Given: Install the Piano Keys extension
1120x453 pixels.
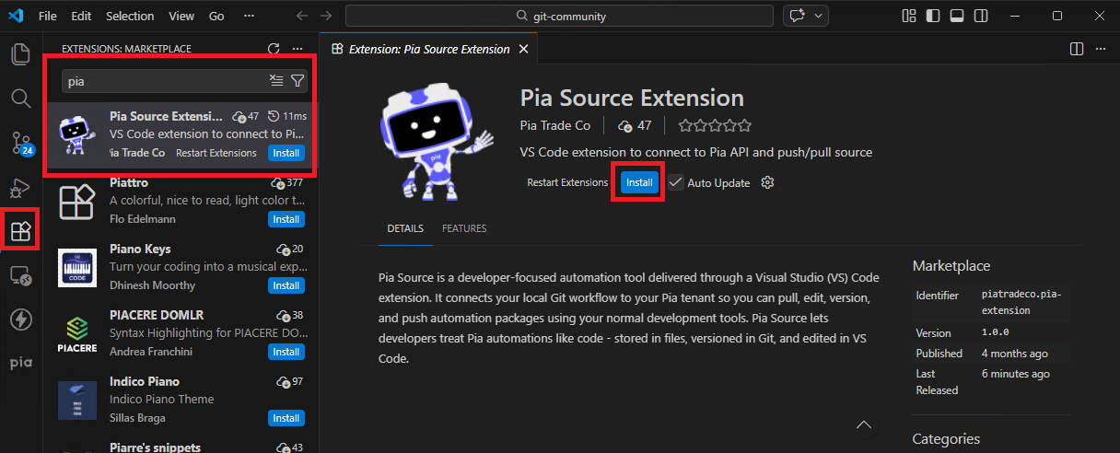Looking at the screenshot, I should 286,285.
